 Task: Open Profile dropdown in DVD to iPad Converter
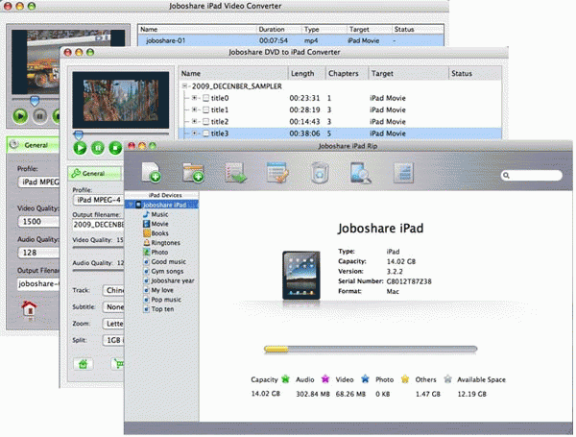99,200
